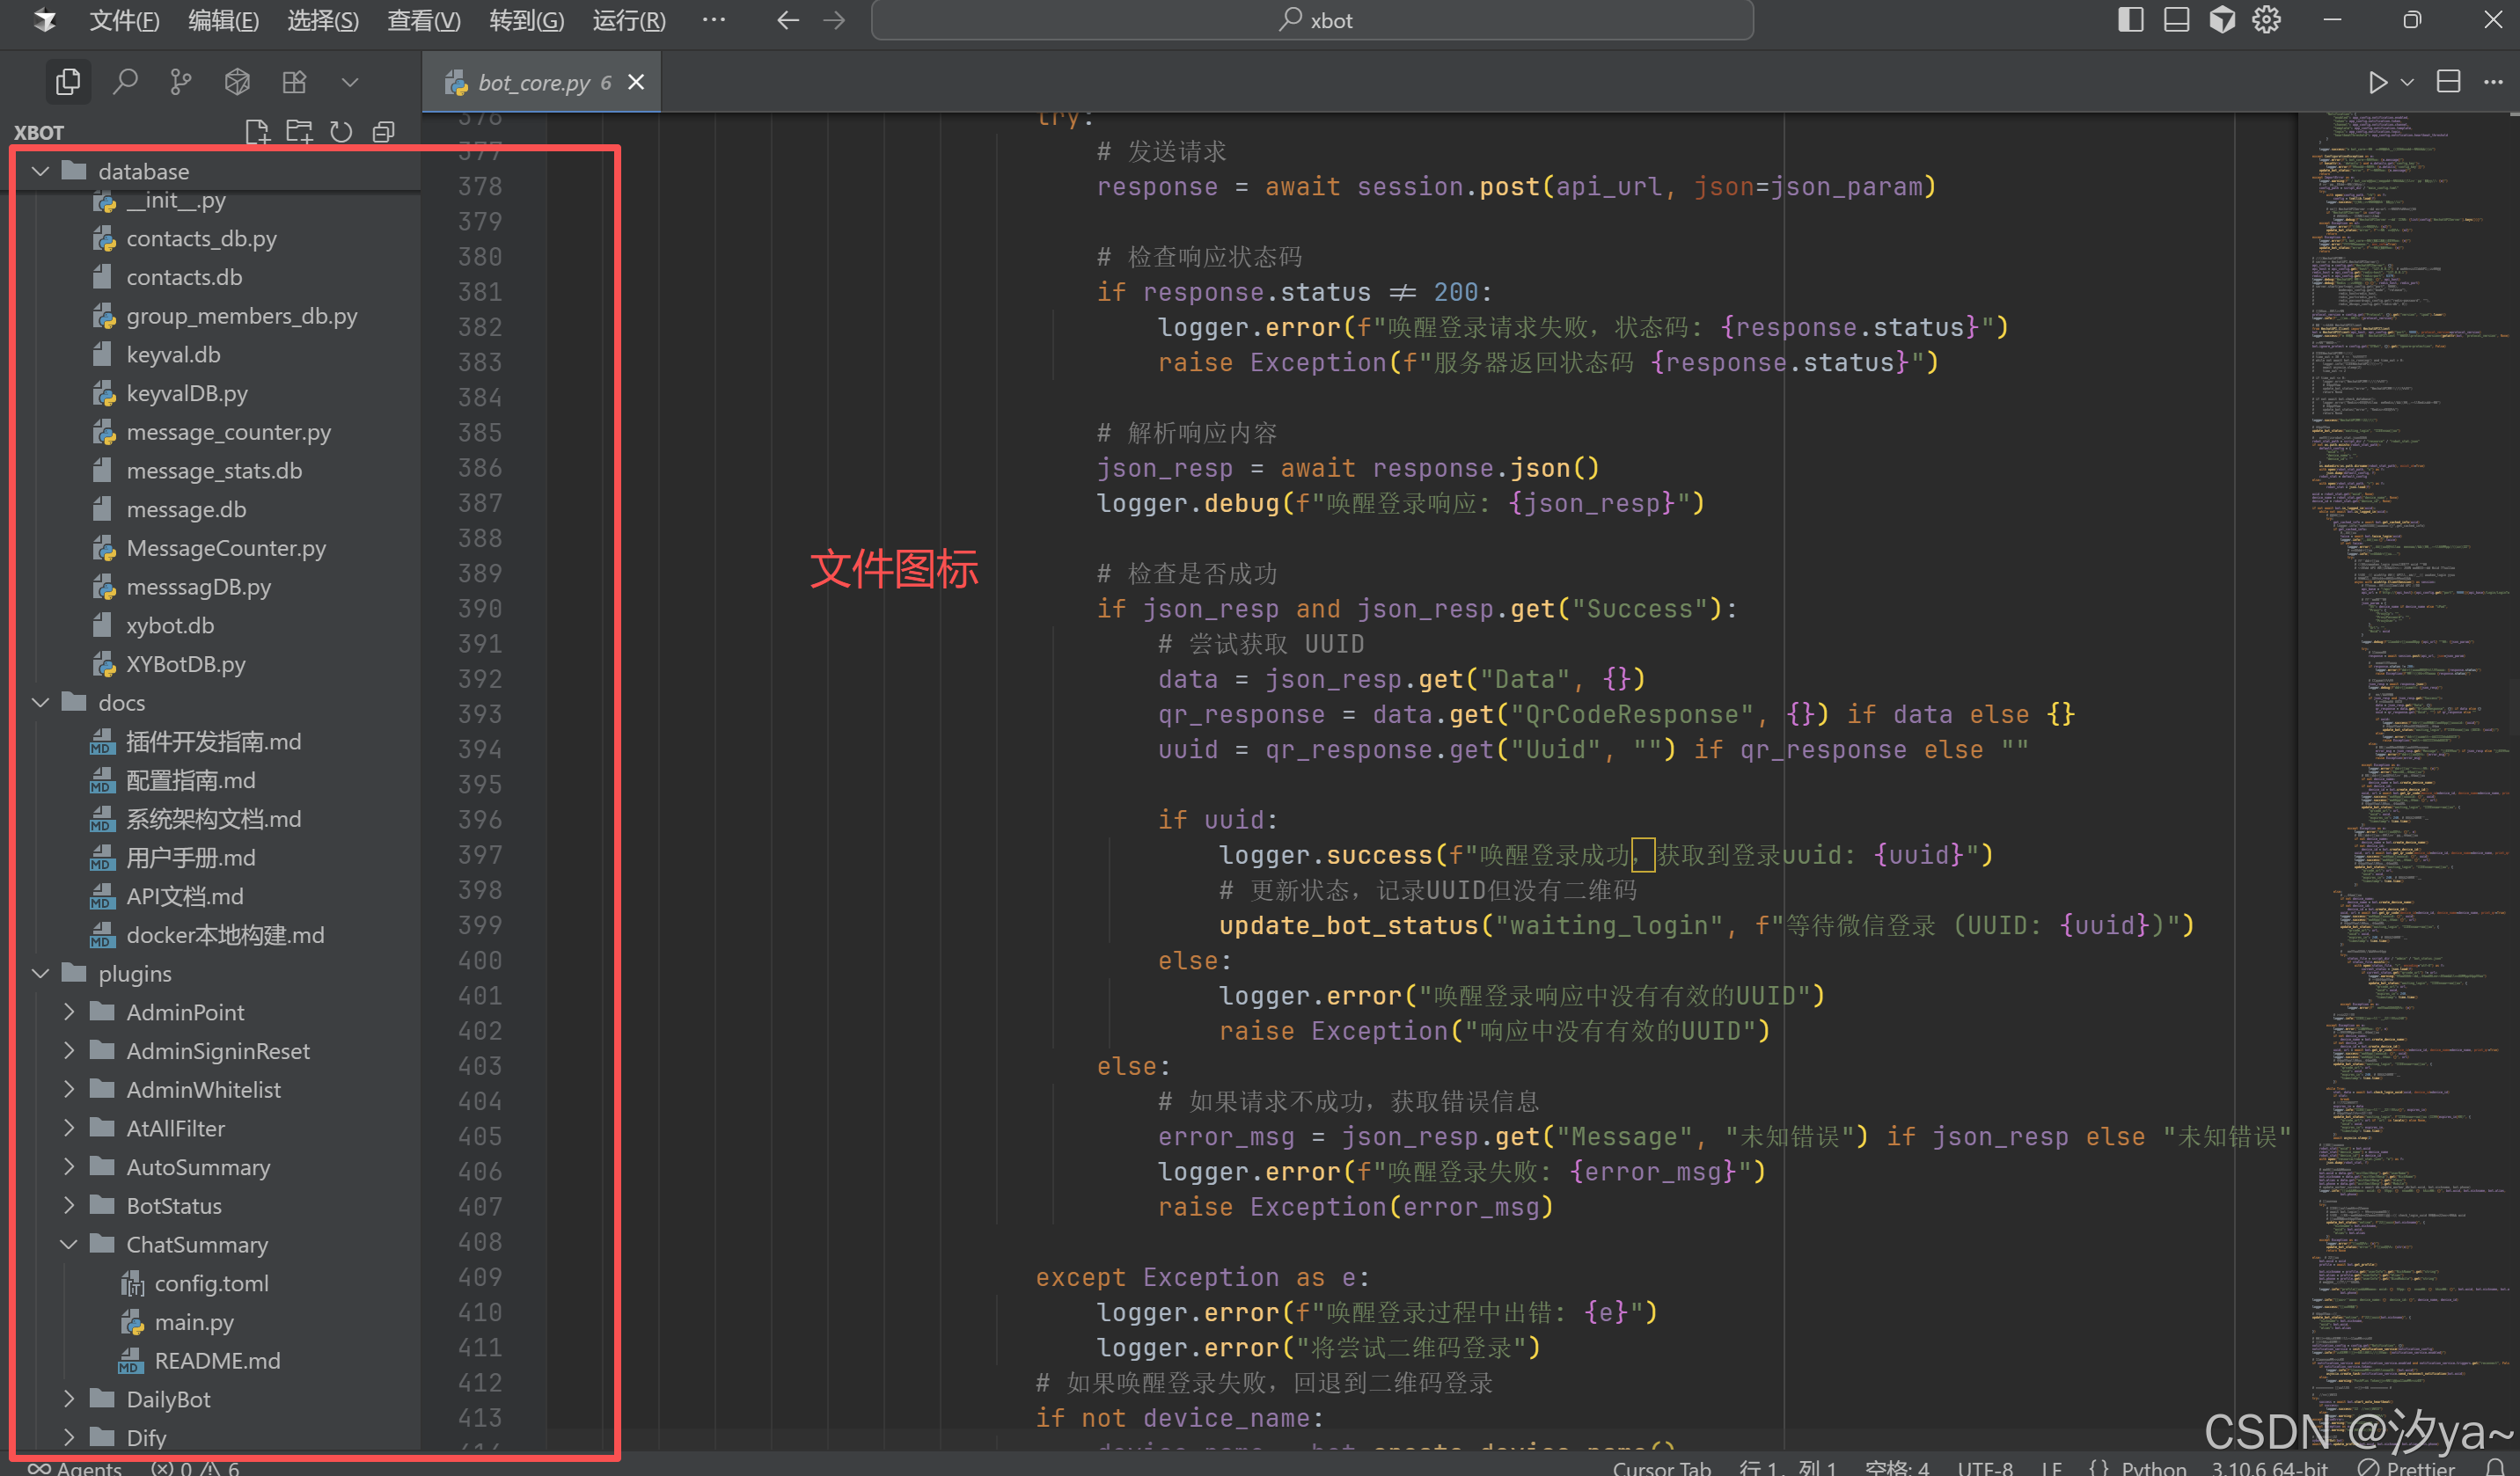Expand the AdminSigninReset folder
Screen dimensions: 2520x1476
[69, 1051]
